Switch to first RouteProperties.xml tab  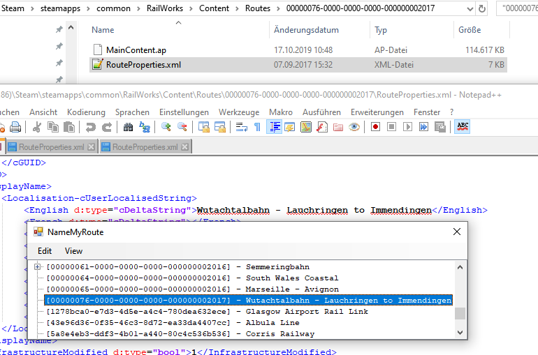[52, 147]
